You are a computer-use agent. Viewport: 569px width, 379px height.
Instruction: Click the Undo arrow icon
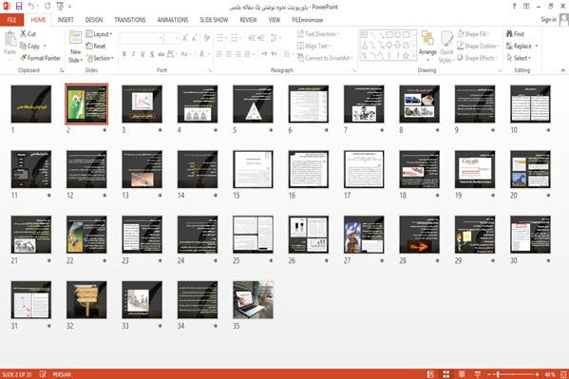pyautogui.click(x=31, y=6)
